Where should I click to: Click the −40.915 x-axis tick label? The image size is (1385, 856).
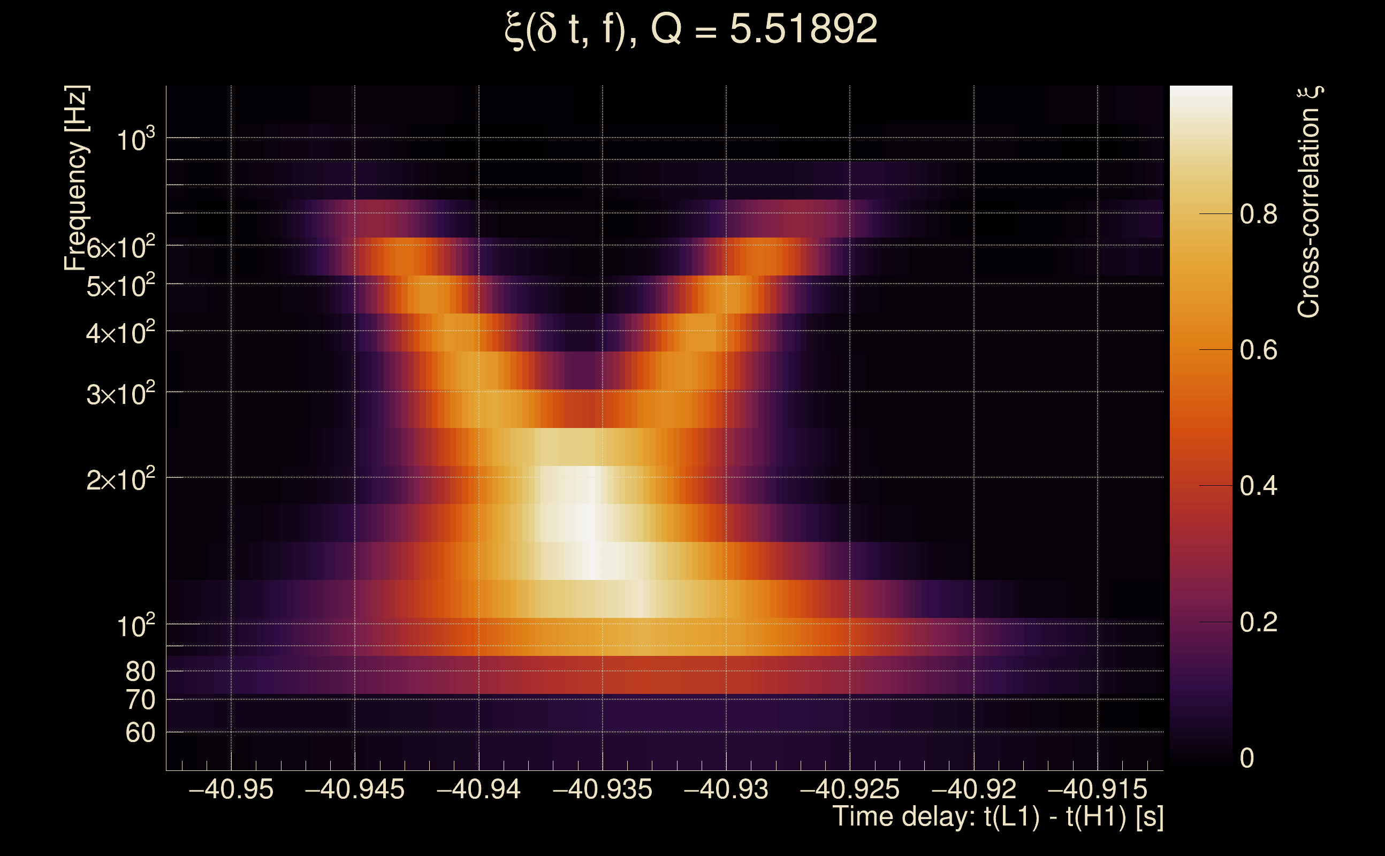coord(1098,790)
